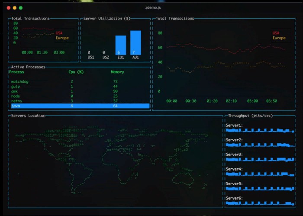The image size is (303, 216).
Task: Click the Active Processes panel title
Action: click(28, 67)
